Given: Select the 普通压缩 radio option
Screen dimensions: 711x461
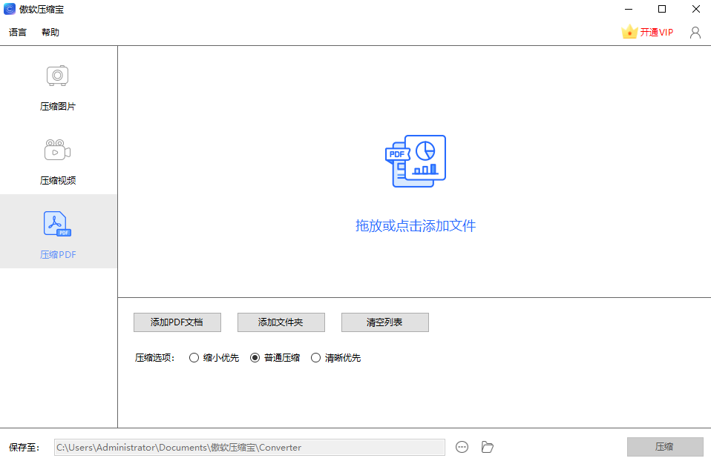Looking at the screenshot, I should (275, 358).
